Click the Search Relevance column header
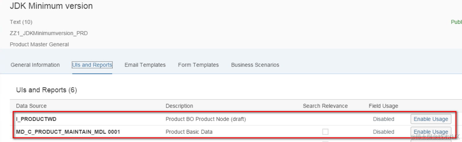This screenshot has width=462, height=142. 325,106
